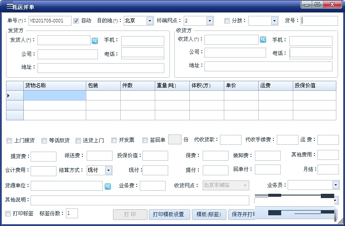Click the 其他费用 input field
345x226 pixels.
328,155
